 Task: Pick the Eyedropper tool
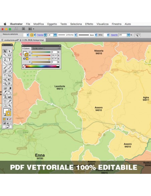coord(5,92)
